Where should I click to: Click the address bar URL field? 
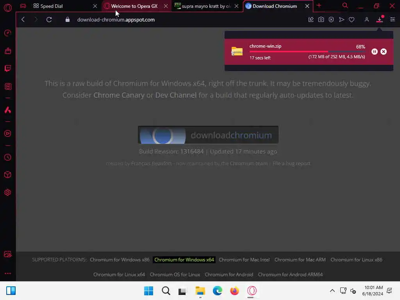pyautogui.click(x=116, y=20)
